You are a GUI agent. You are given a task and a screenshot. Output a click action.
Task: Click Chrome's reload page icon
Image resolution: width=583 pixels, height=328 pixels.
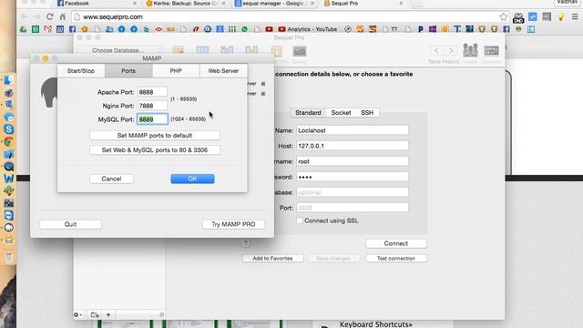[49, 16]
